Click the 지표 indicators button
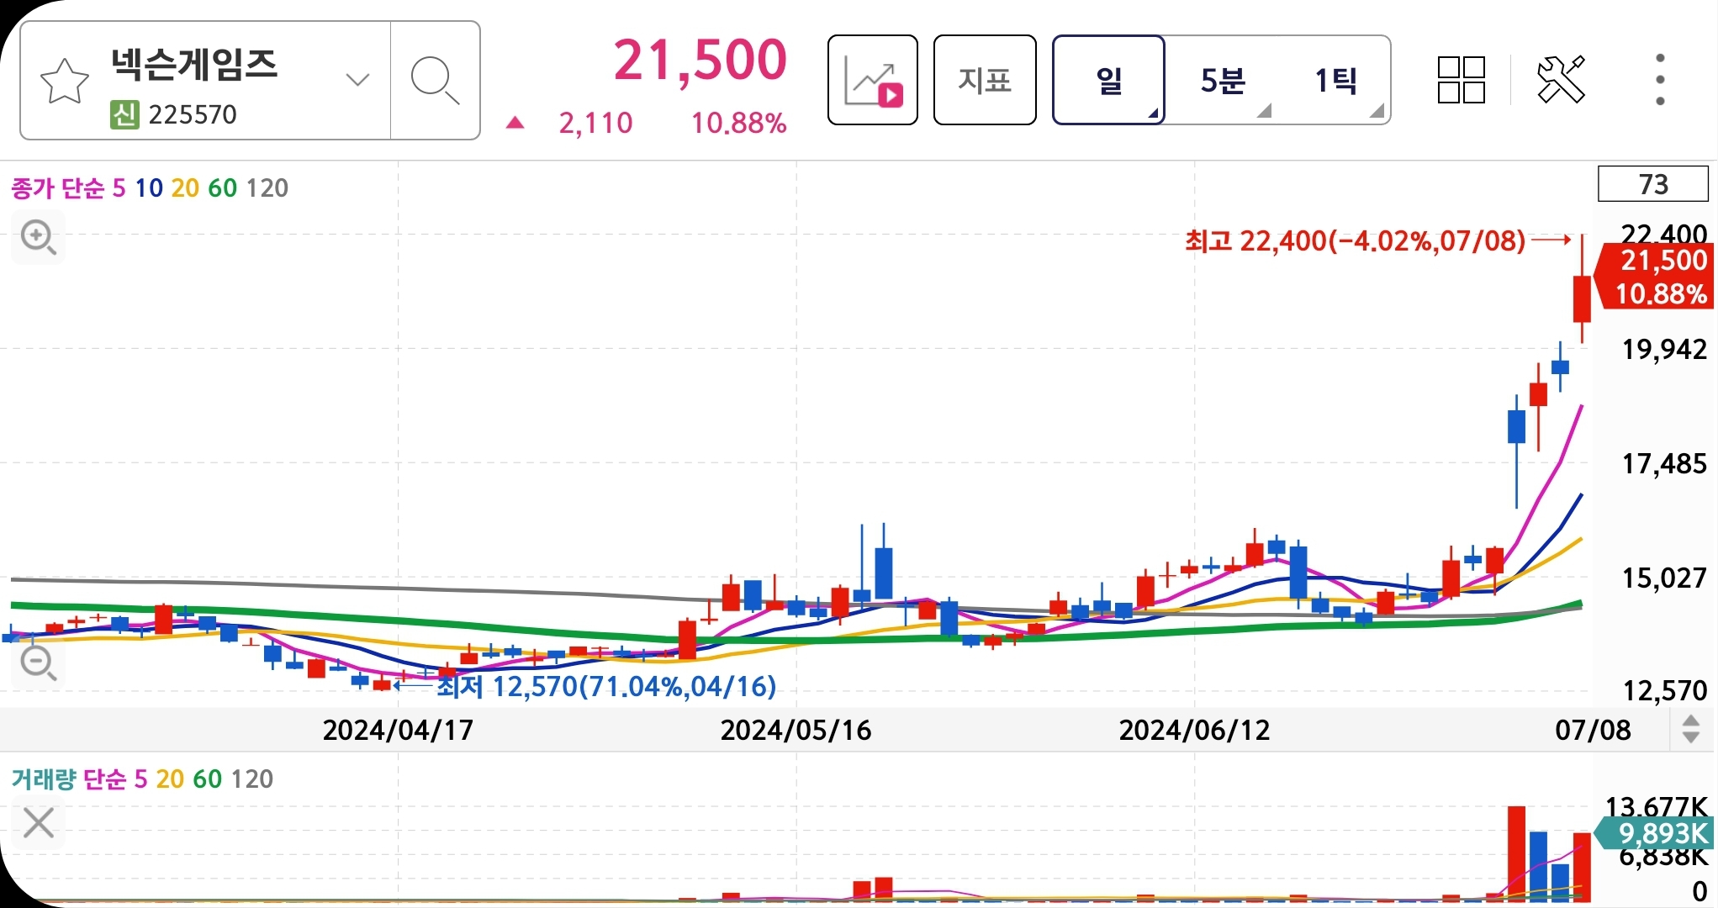Image resolution: width=1718 pixels, height=908 pixels. click(x=985, y=81)
